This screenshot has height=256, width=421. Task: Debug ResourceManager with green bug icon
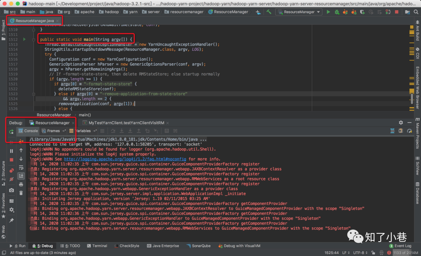click(337, 12)
